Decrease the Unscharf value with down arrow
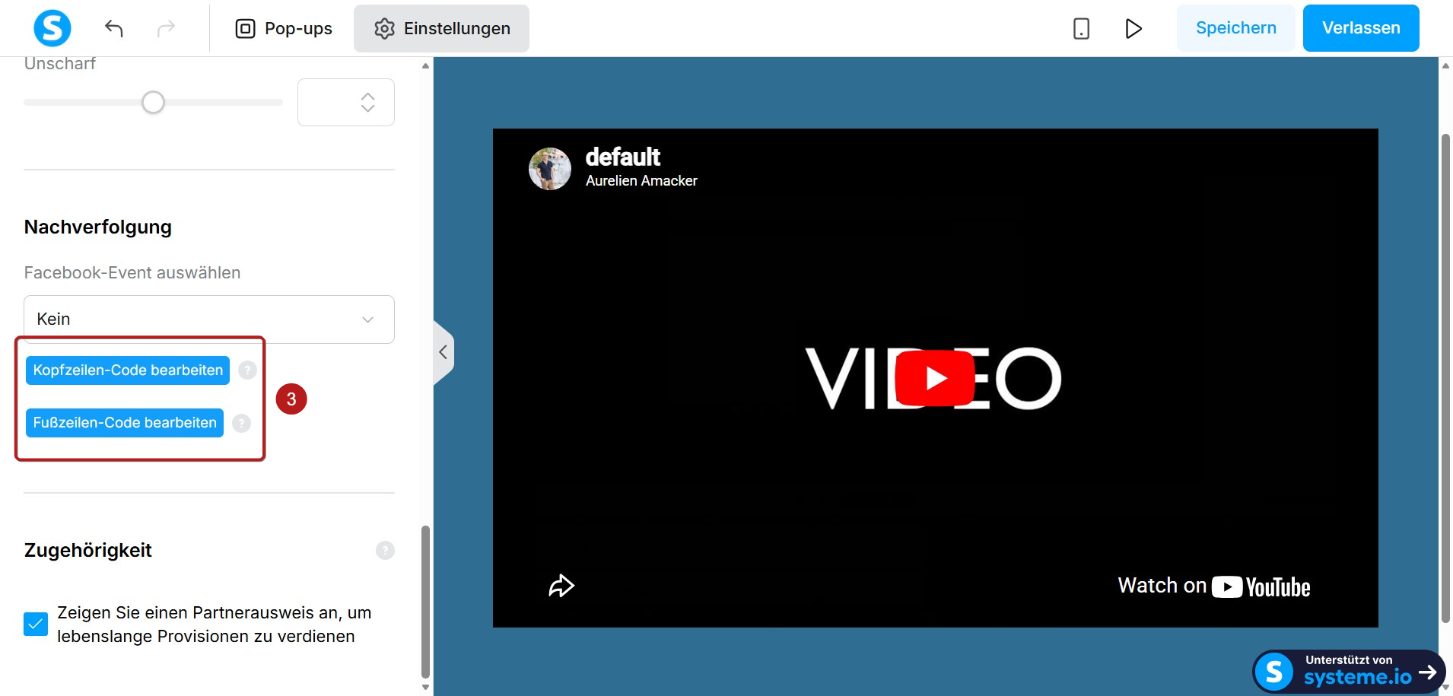The height and width of the screenshot is (696, 1453). tap(368, 108)
